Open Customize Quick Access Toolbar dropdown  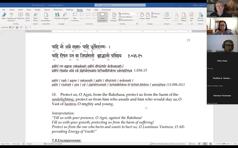[x=30, y=27]
